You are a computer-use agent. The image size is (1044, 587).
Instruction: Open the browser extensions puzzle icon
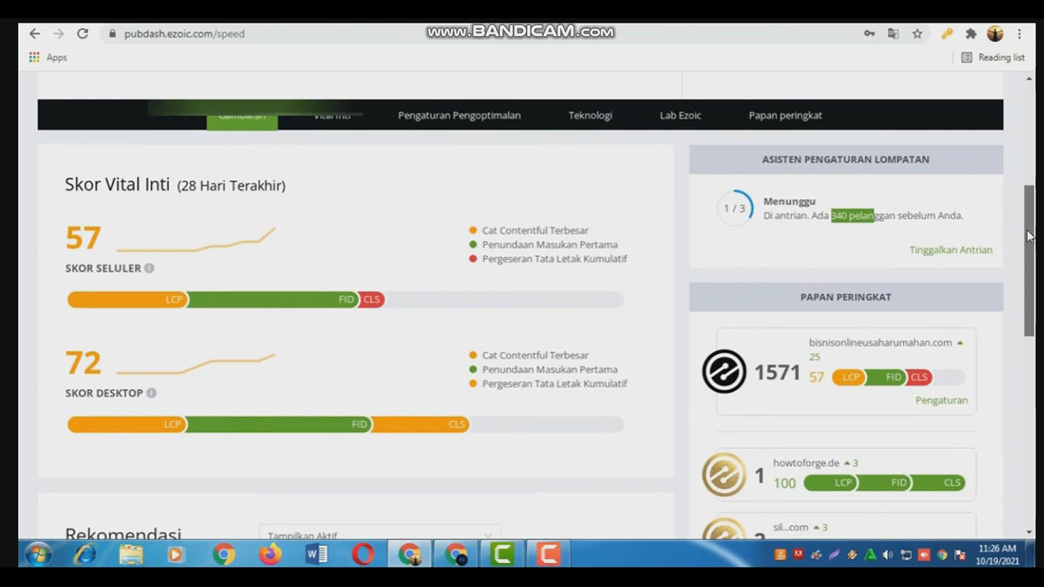971,34
